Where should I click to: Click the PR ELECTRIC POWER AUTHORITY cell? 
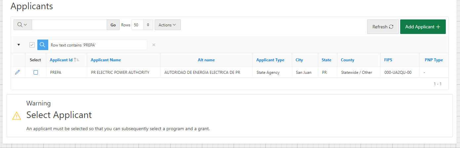click(120, 73)
